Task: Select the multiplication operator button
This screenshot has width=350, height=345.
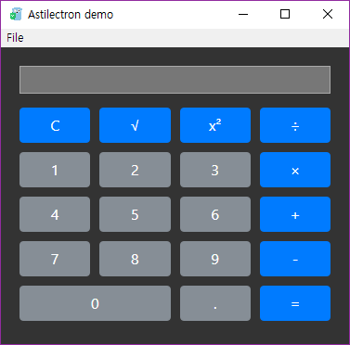Action: [x=295, y=170]
